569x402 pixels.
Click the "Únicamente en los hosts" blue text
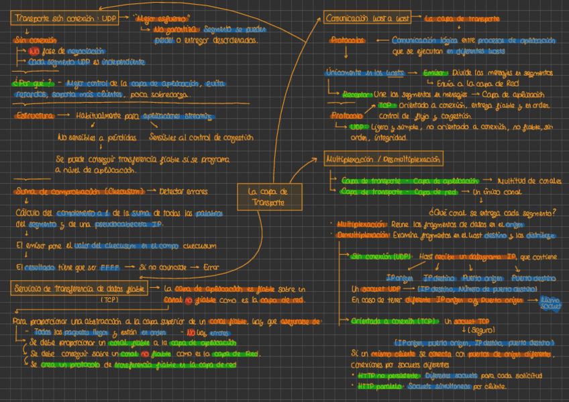[365, 72]
